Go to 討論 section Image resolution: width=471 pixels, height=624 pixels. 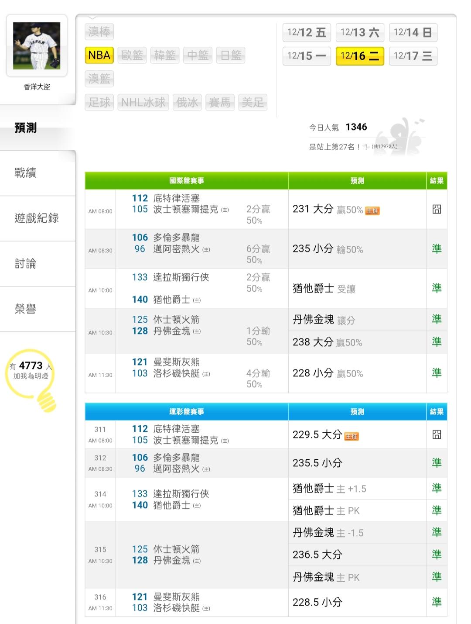pos(25,264)
